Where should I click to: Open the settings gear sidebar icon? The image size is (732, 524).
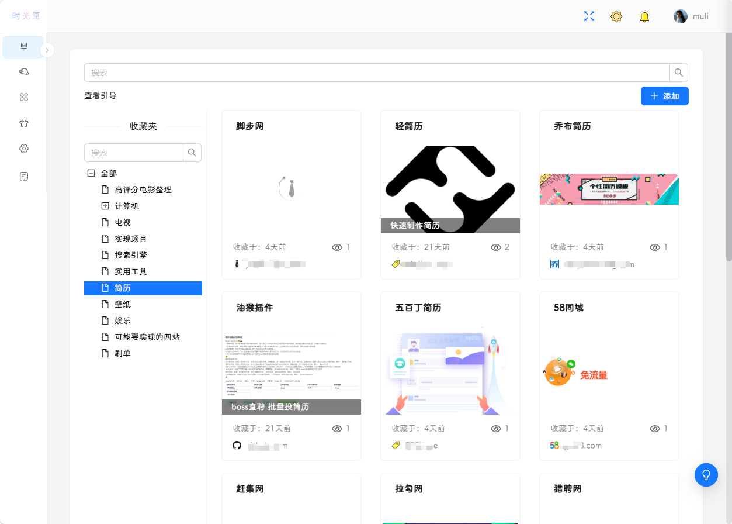(24, 149)
